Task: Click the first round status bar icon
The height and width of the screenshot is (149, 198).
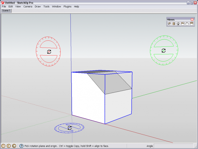Action: tap(3, 146)
